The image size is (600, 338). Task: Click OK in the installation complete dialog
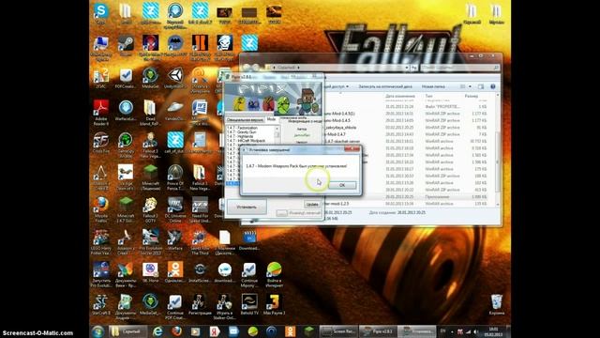[x=341, y=185]
